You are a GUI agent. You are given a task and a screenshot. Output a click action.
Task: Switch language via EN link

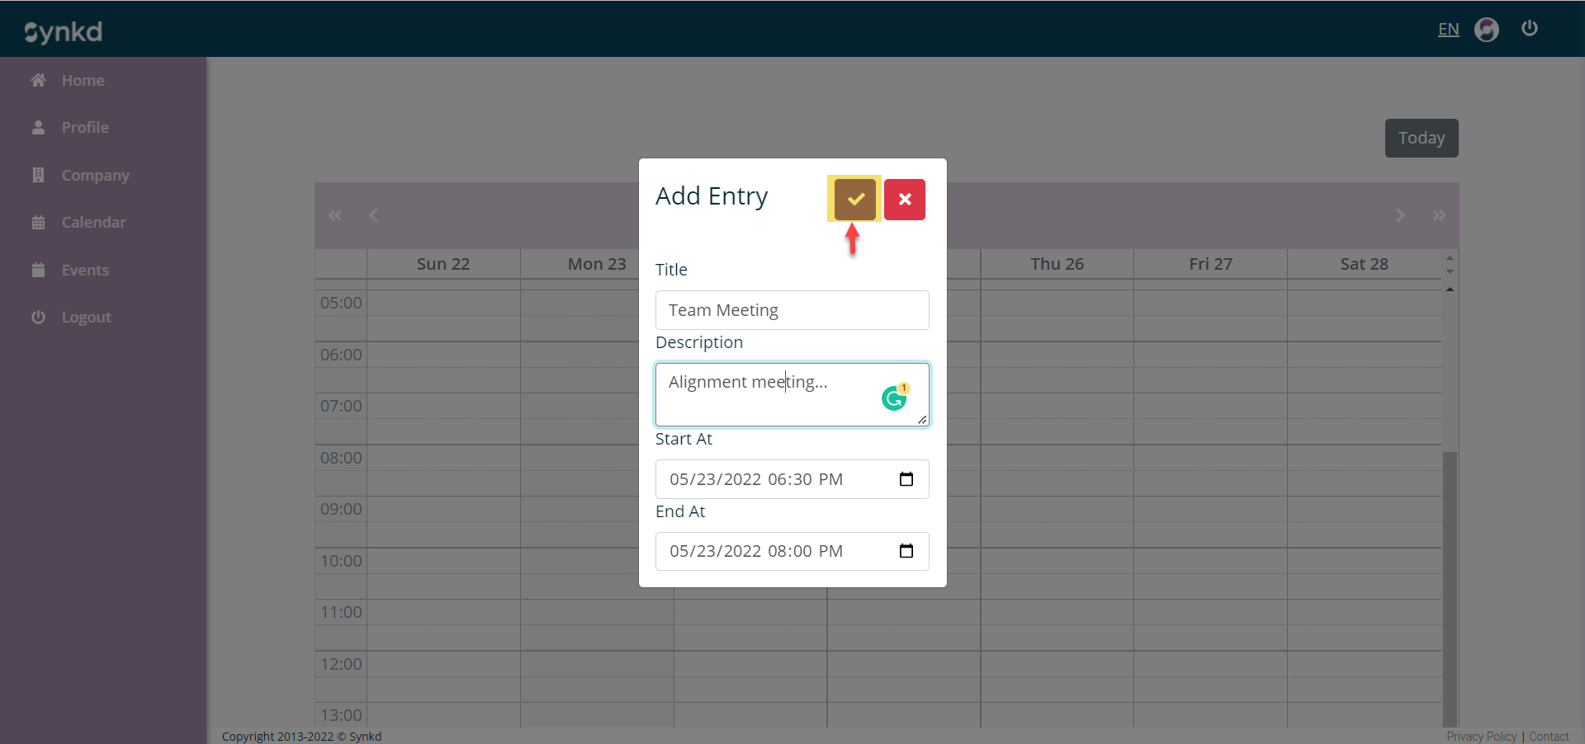click(x=1448, y=30)
